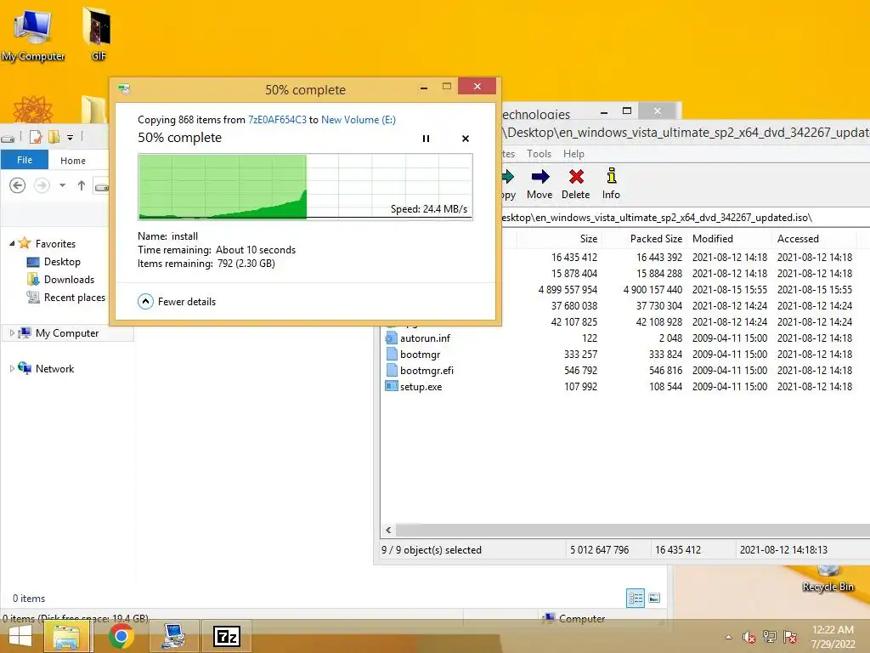Screen dimensions: 870x653
Task: Open Info in the 7-Zip toolbar
Action: click(x=611, y=185)
